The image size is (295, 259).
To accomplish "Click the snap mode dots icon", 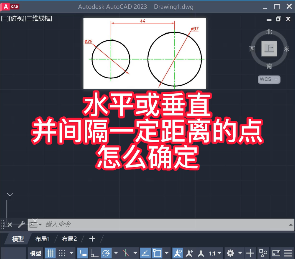I will pyautogui.click(x=62, y=253).
